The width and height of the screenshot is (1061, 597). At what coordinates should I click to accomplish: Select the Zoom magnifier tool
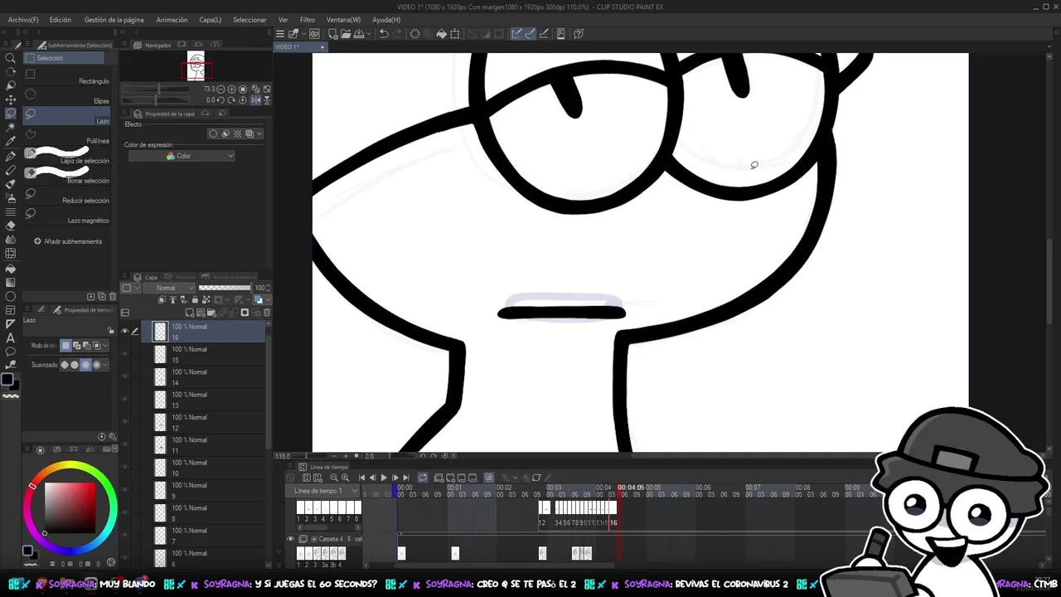(10, 58)
